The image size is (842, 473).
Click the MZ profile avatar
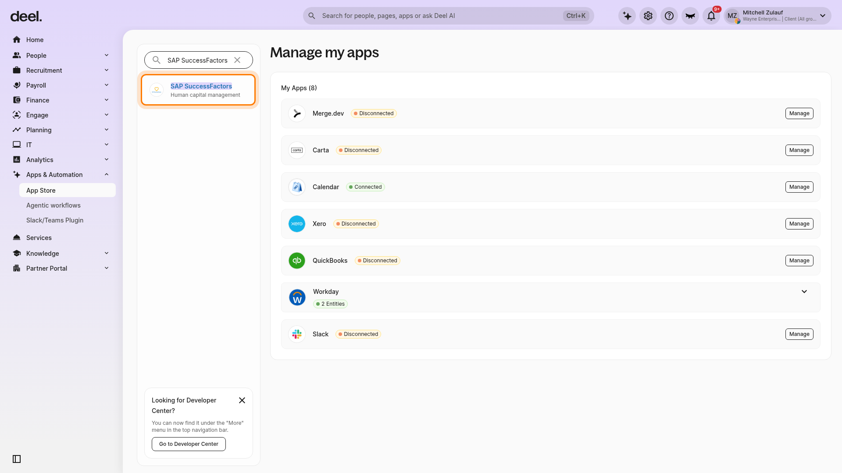(732, 16)
